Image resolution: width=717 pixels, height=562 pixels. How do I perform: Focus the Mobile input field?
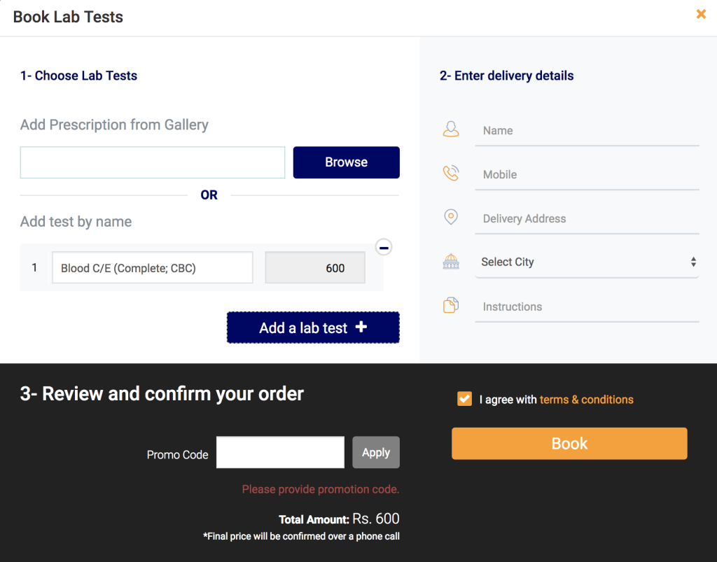(587, 175)
